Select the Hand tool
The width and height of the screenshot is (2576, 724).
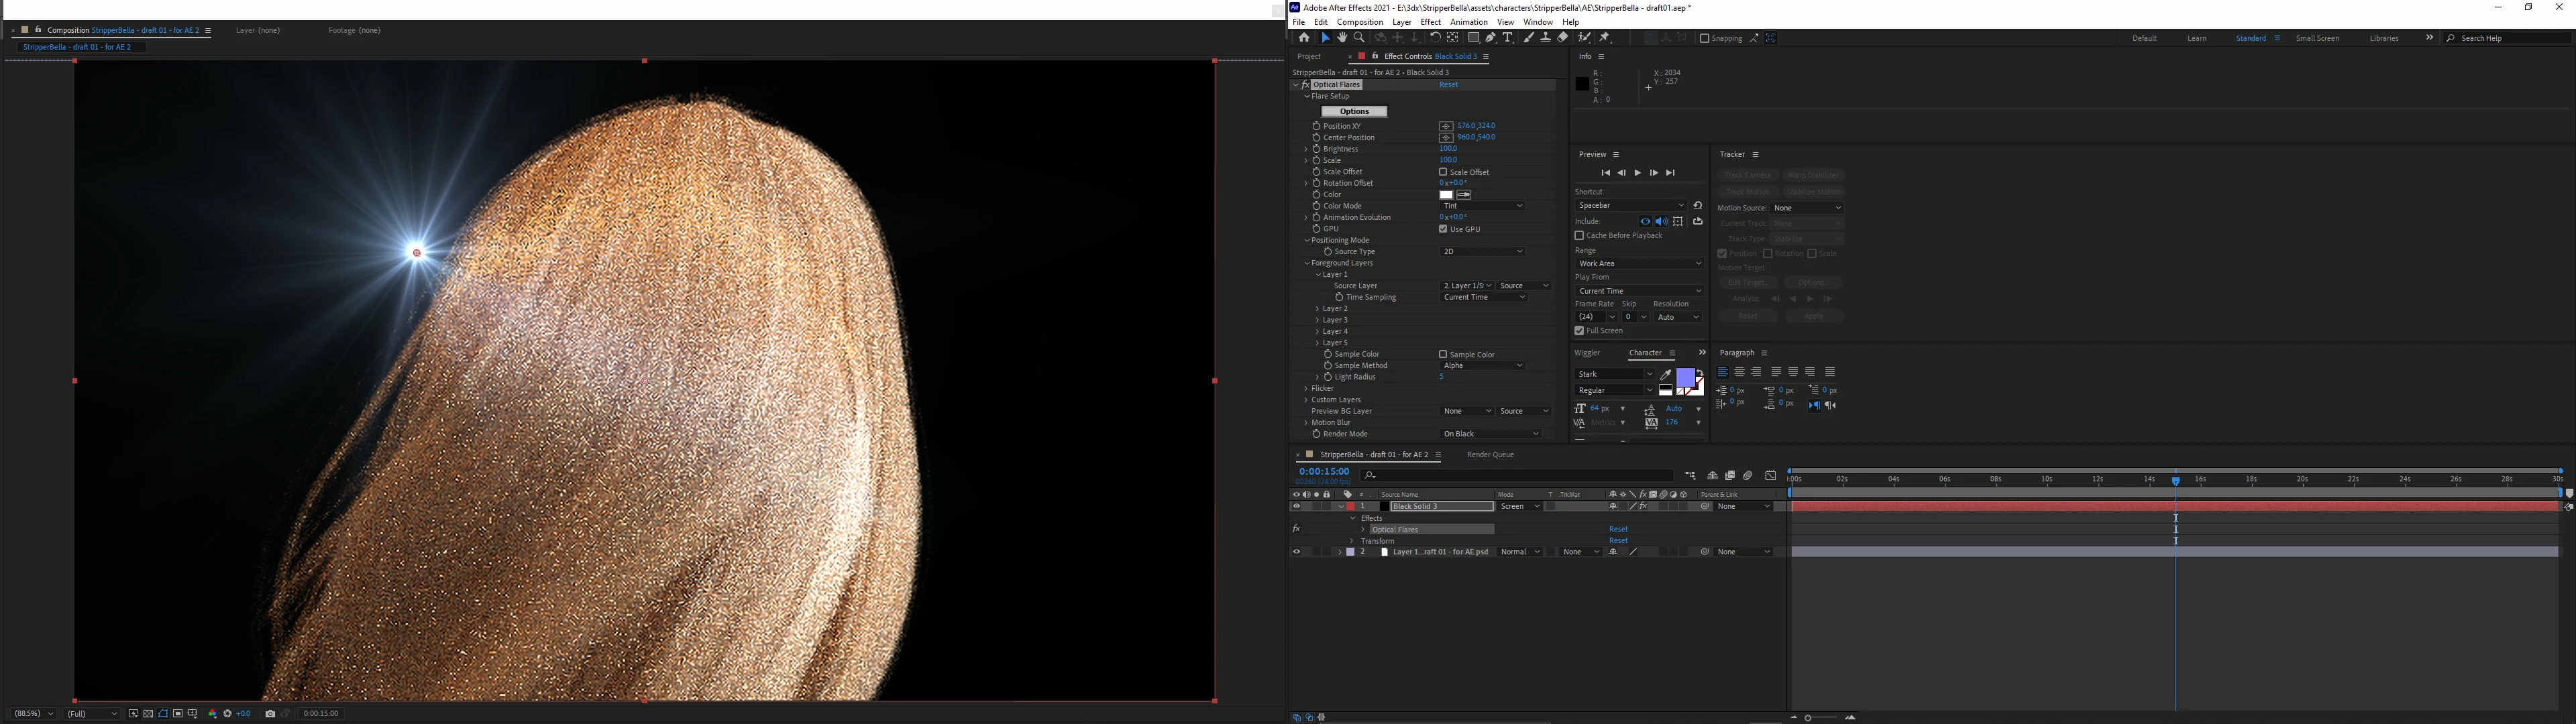[1342, 38]
